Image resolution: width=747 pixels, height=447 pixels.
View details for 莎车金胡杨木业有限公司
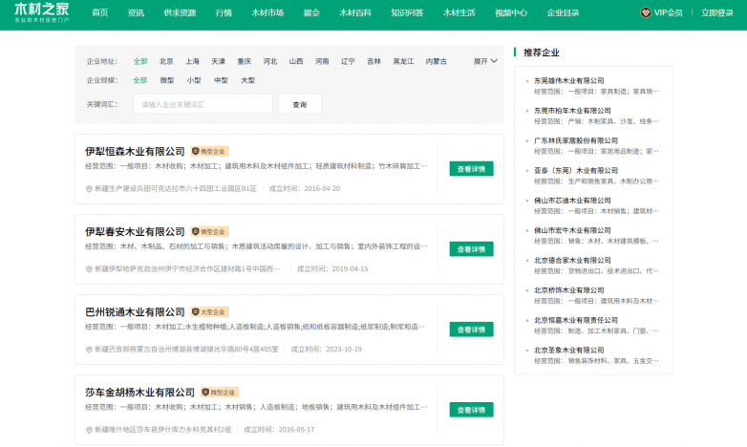pos(471,410)
